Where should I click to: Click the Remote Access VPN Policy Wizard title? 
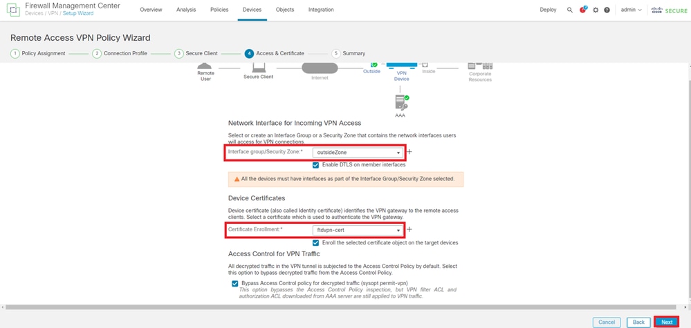click(x=80, y=38)
